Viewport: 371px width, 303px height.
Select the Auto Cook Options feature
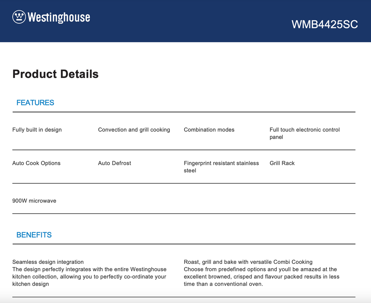36,163
